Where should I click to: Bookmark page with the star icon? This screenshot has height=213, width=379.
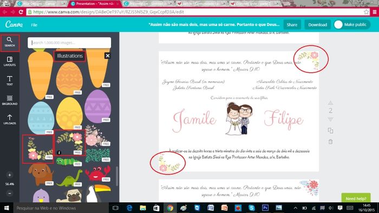[x=366, y=12]
